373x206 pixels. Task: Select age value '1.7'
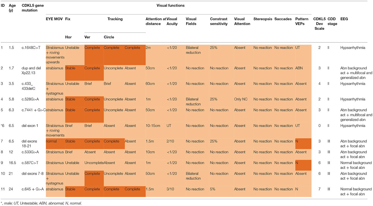[x=11, y=68]
